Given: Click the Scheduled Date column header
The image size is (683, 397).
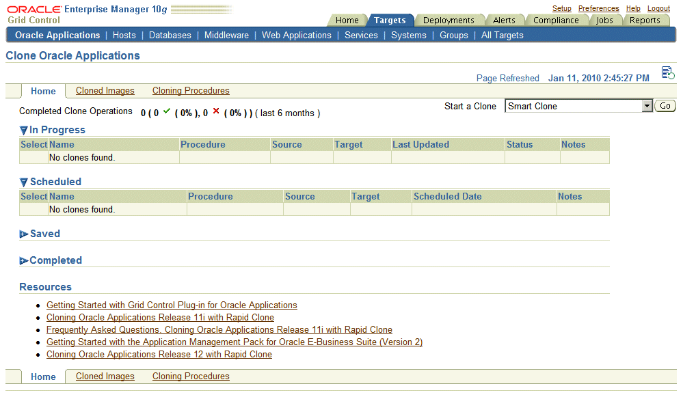Looking at the screenshot, I should 448,196.
